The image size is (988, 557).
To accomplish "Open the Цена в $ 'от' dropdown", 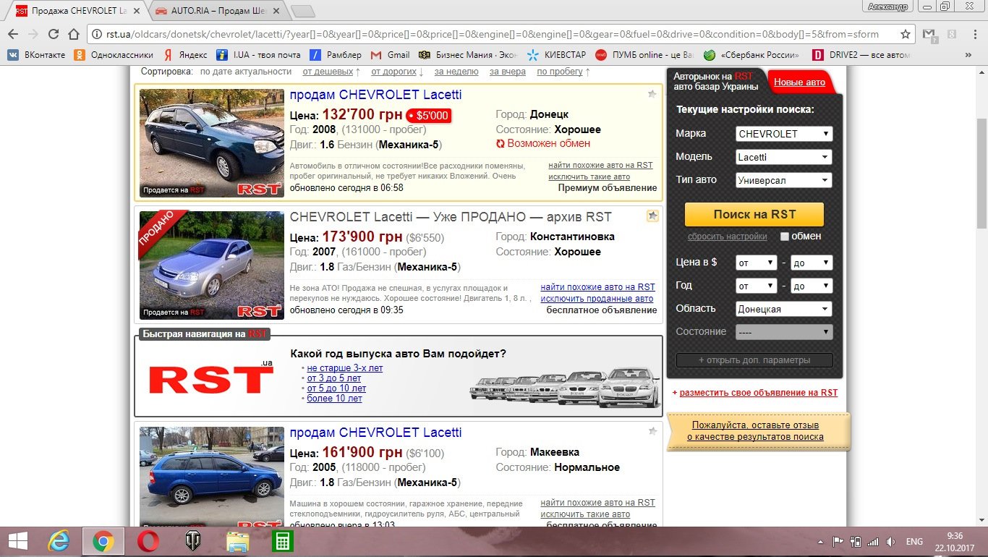I will [x=756, y=263].
